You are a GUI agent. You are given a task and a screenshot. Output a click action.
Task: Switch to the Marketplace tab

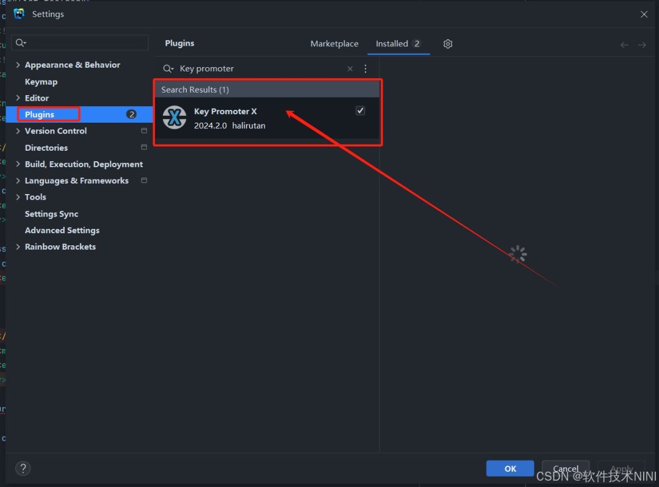pyautogui.click(x=334, y=44)
